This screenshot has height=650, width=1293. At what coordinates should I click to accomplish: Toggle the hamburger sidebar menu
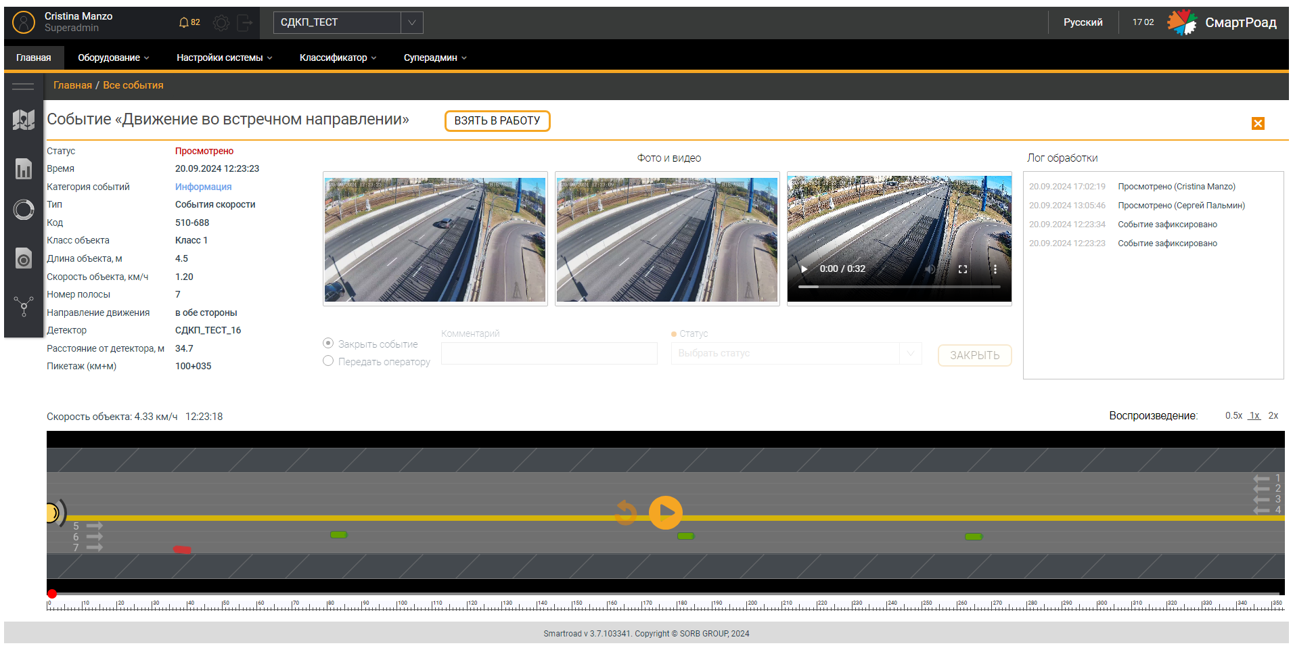click(23, 86)
